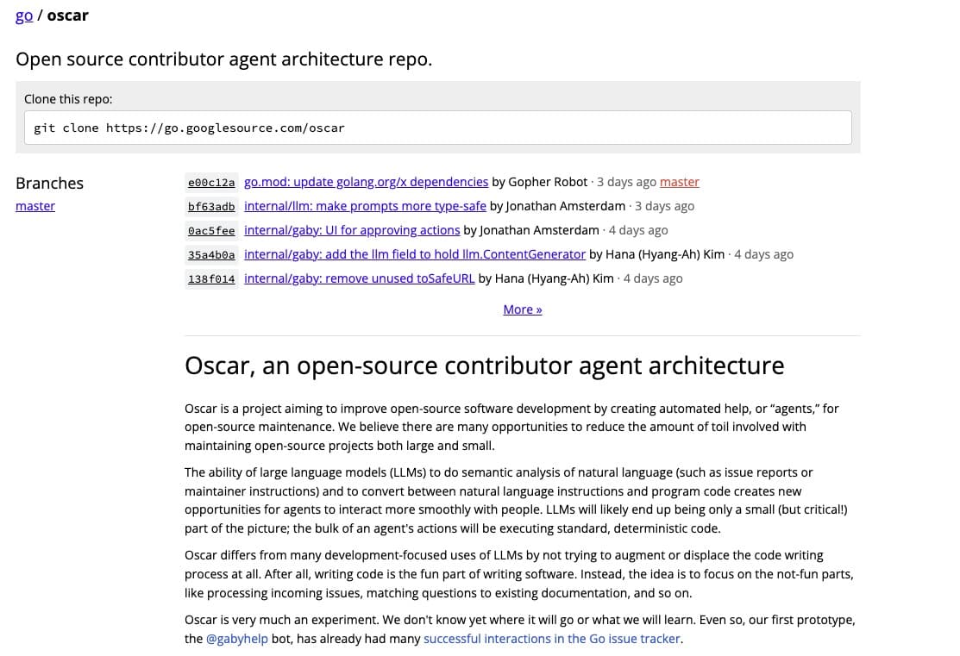Click the Oscar README main heading
The image size is (960, 656).
tap(484, 366)
